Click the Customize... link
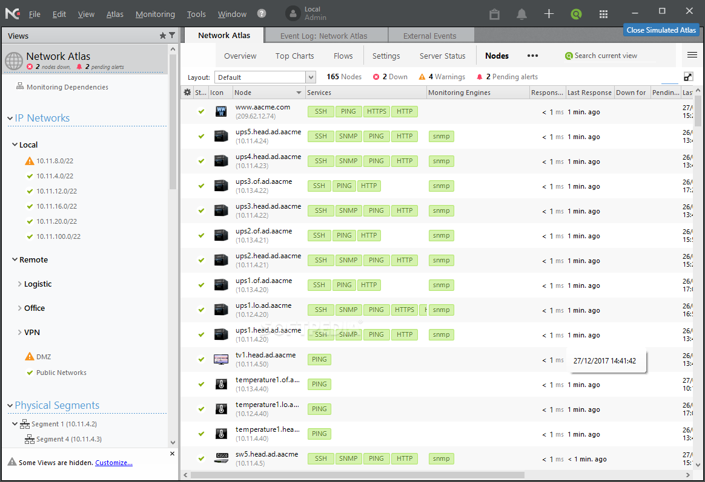The width and height of the screenshot is (705, 482). pyautogui.click(x=114, y=463)
